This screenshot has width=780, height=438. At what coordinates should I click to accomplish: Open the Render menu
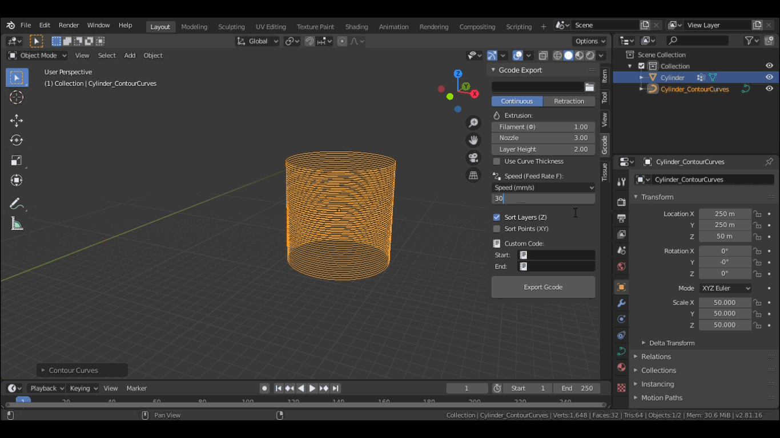69,25
